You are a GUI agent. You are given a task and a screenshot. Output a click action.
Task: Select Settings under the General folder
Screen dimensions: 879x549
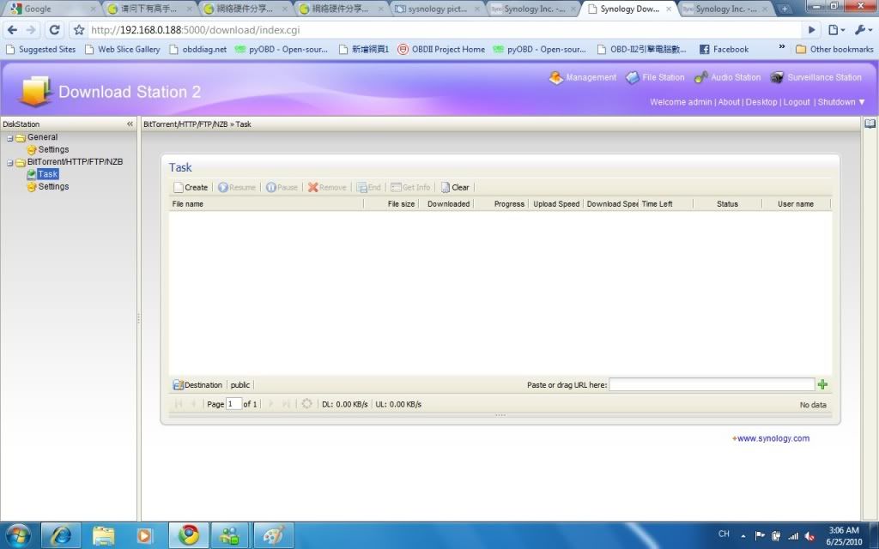[x=53, y=149]
